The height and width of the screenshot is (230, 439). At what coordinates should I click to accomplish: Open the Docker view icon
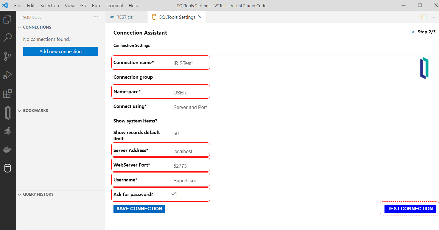[x=7, y=149]
